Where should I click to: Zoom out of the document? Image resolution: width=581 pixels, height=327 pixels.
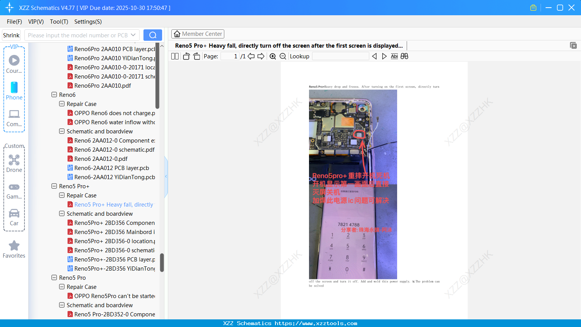pyautogui.click(x=283, y=56)
